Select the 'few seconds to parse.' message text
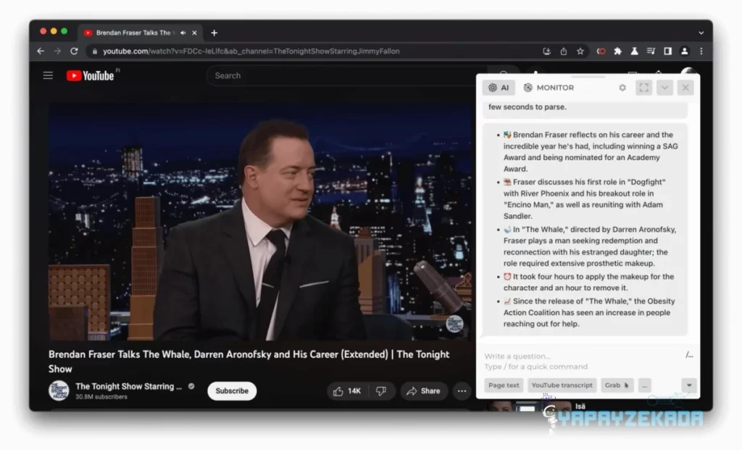The image size is (742, 450). [x=528, y=107]
